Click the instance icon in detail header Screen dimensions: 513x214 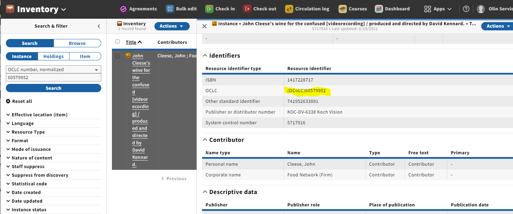tap(215, 23)
